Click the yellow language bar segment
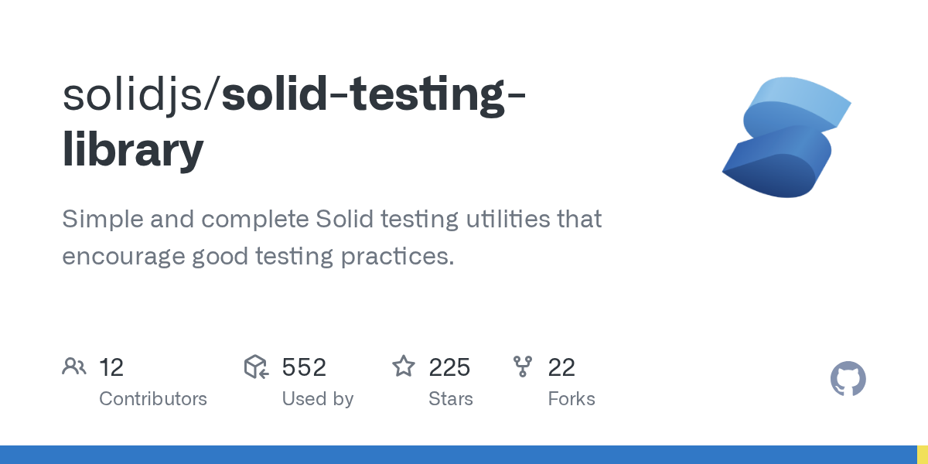 tap(923, 455)
